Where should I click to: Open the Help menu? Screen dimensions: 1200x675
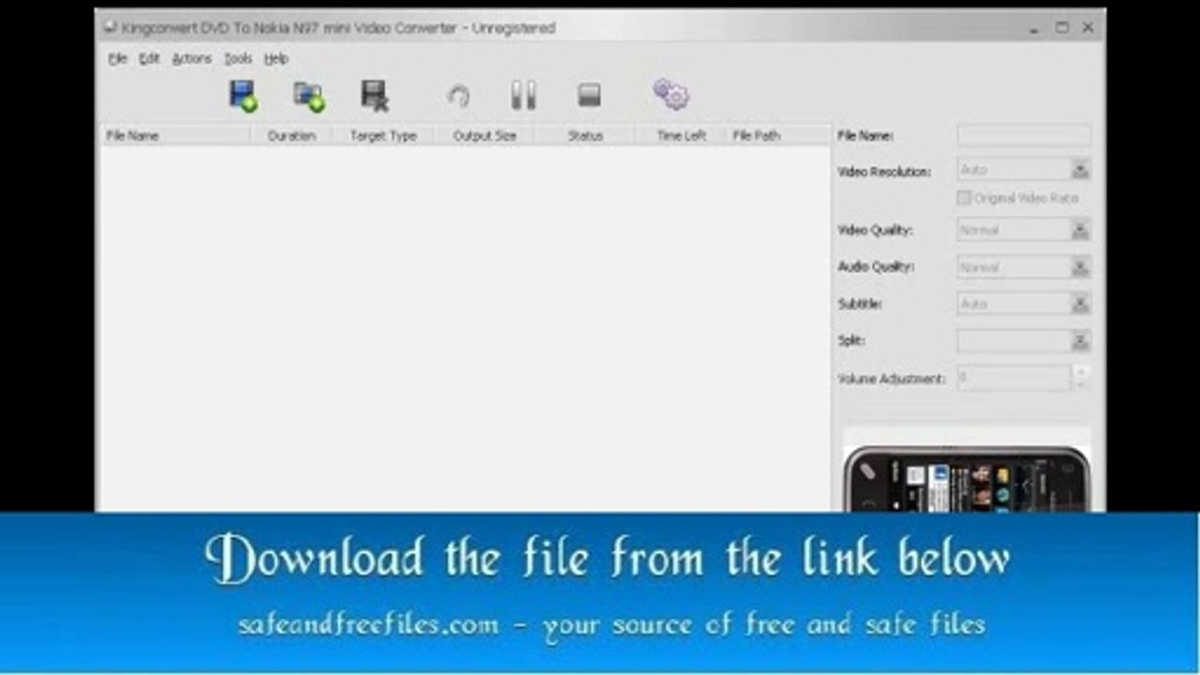(x=276, y=58)
